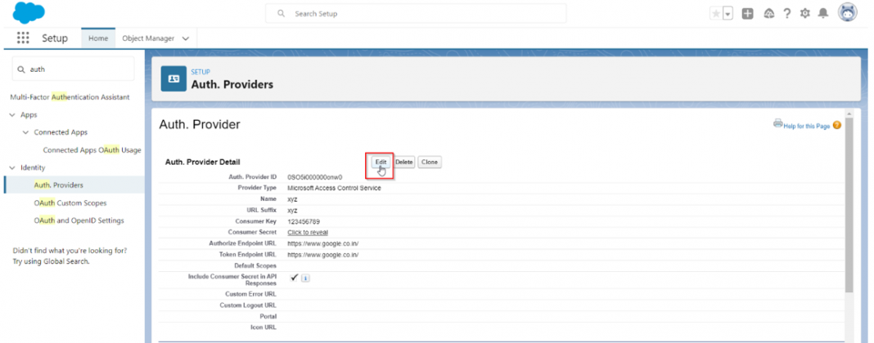Switch to the Home tab
874x343 pixels.
click(98, 38)
